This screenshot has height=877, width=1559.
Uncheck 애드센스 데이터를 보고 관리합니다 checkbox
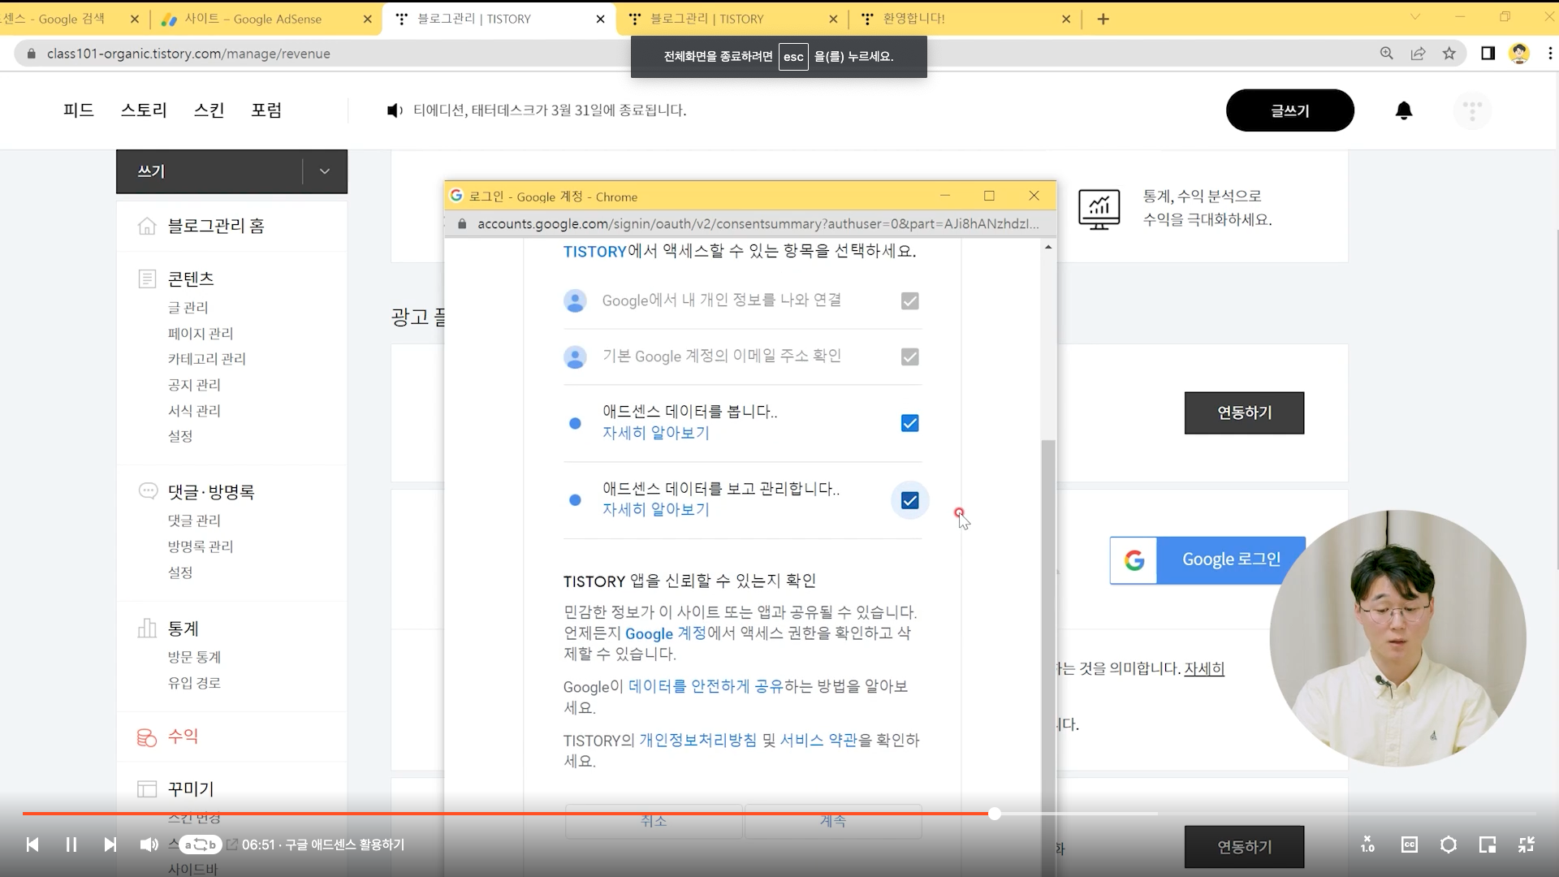point(909,500)
